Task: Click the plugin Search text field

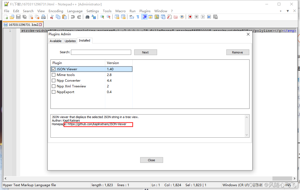Action: (x=101, y=52)
